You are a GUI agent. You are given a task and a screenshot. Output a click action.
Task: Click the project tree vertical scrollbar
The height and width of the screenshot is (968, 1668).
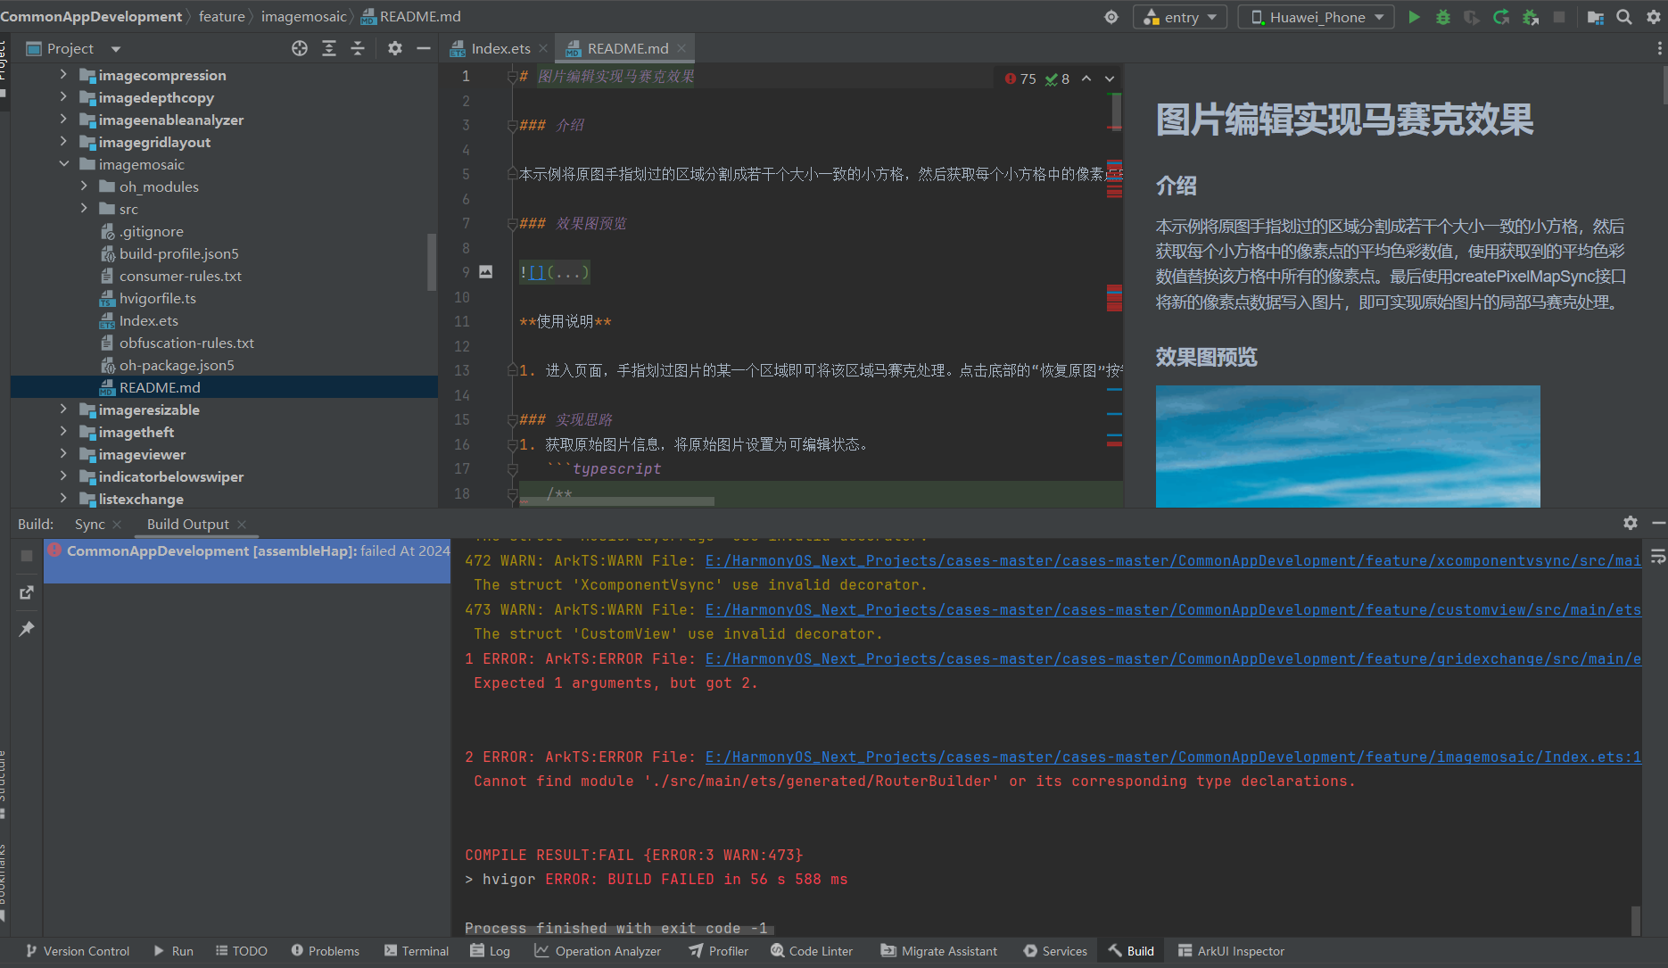[x=432, y=261]
